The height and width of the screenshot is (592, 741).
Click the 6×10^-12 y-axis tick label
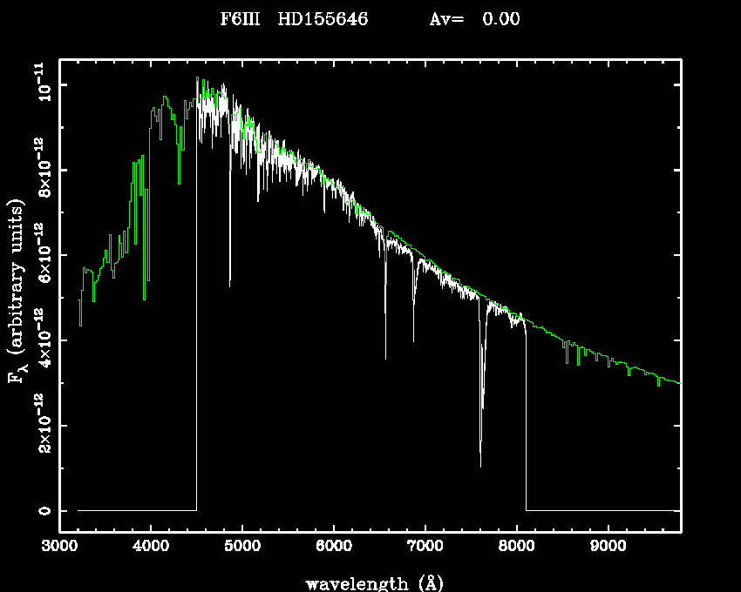coord(41,254)
